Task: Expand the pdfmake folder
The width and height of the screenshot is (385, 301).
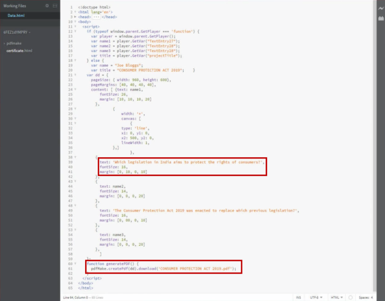Action: tap(14, 43)
